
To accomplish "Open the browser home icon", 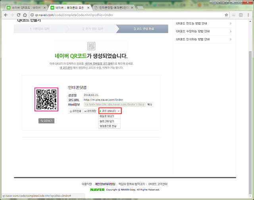I will pyautogui.click(x=25, y=15).
